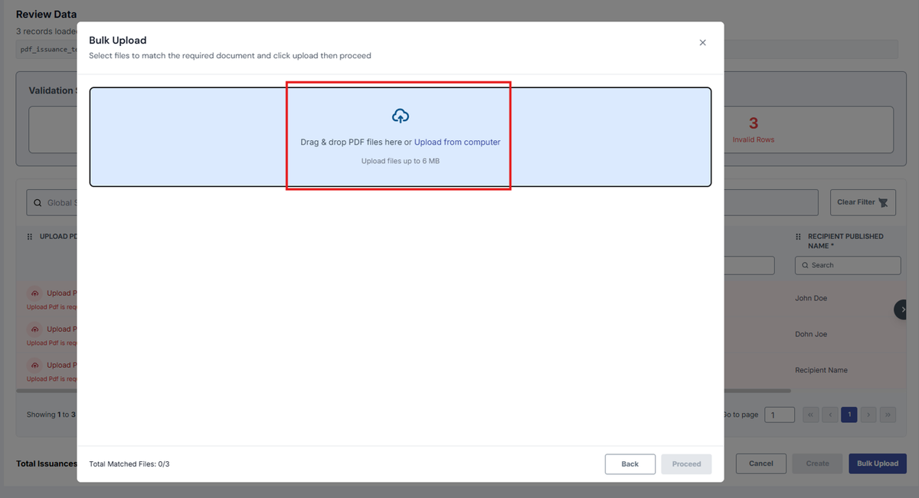The image size is (919, 498).
Task: Click the cloud upload icon
Action: (401, 116)
